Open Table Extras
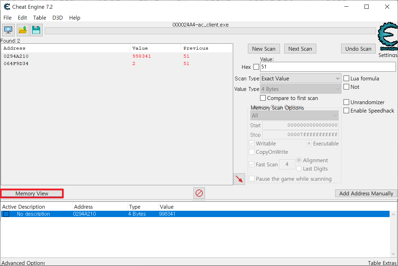398x266 pixels. tap(382, 263)
